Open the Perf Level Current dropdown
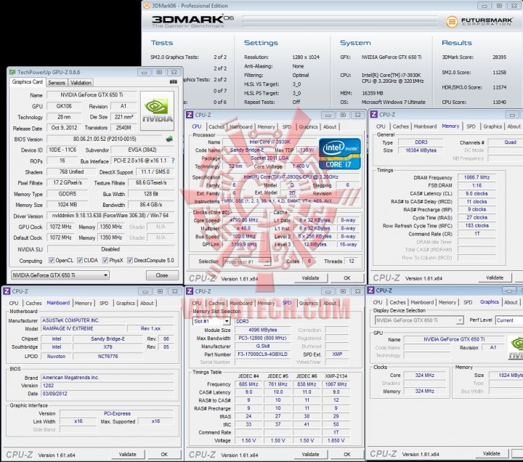This screenshot has width=523, height=462. click(x=509, y=320)
